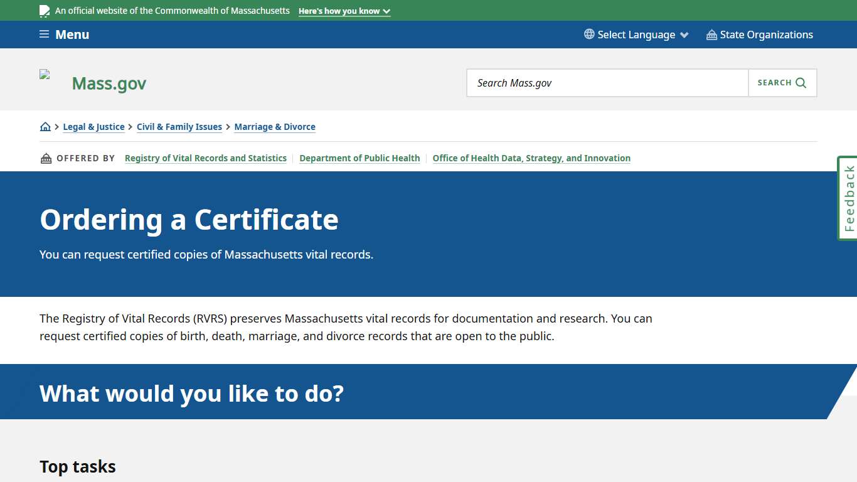The image size is (857, 482).
Task: Click the Legal & Justice breadcrumb link
Action: pos(93,127)
